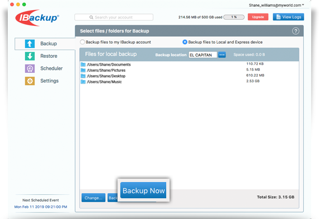The image size is (319, 219).
Task: Select the /Users/Shane/Desktop row
Action: (x=189, y=76)
